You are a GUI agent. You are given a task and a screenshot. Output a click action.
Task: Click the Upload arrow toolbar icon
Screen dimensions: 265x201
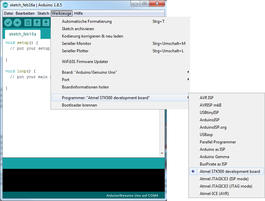(x=17, y=22)
